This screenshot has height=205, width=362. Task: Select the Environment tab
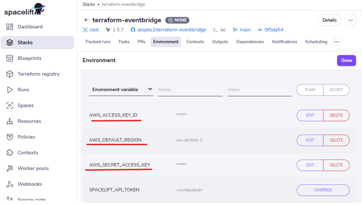tap(166, 42)
